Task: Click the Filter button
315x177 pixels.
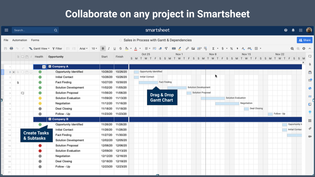Action: pyautogui.click(x=57, y=49)
